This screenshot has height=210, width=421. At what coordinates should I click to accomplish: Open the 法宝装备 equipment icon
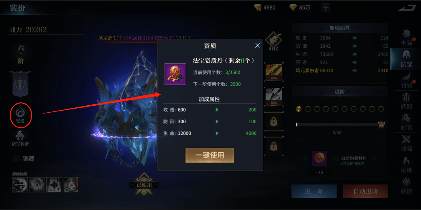click(x=20, y=138)
